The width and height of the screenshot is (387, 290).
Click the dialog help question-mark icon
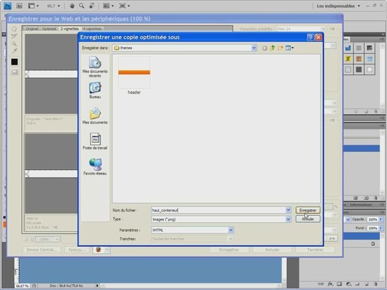click(310, 37)
